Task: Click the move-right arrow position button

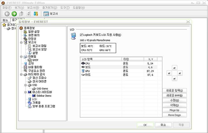Action: coord(180,73)
